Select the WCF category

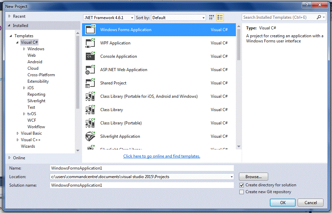tap(32, 120)
